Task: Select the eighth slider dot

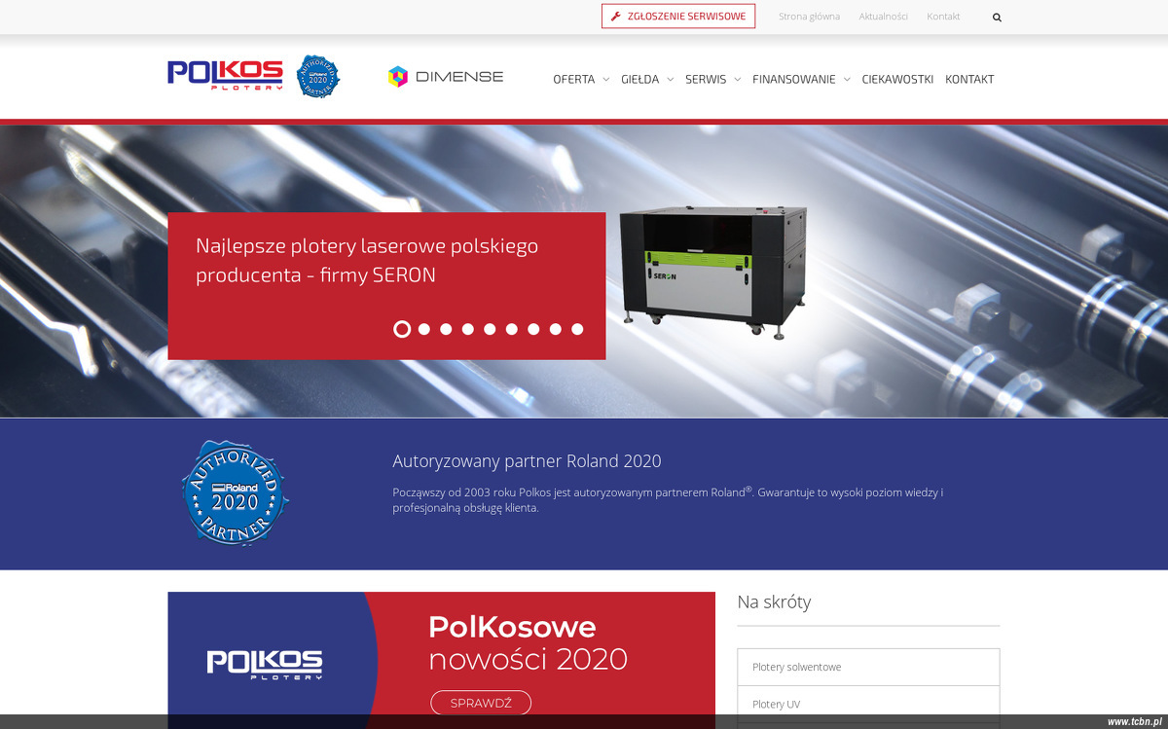Action: point(556,329)
